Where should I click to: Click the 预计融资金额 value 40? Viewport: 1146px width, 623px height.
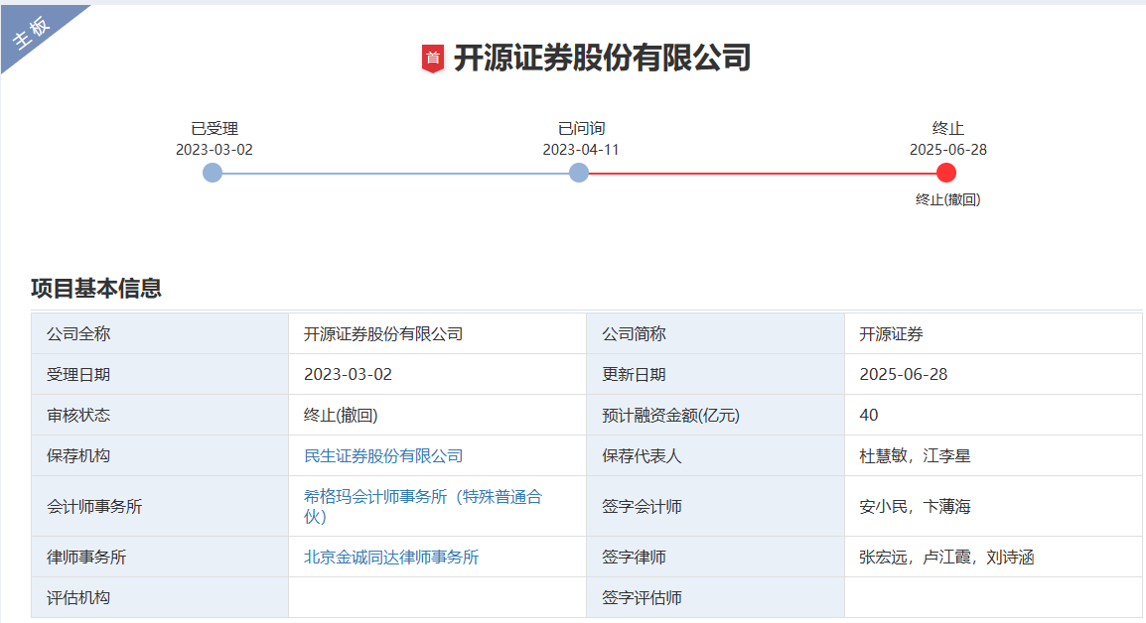point(869,416)
